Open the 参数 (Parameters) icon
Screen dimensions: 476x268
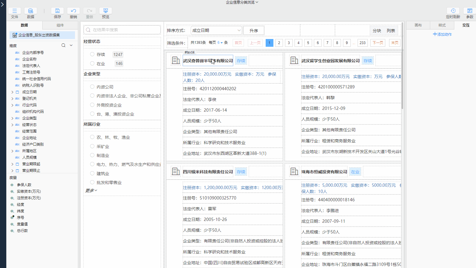coord(469,11)
